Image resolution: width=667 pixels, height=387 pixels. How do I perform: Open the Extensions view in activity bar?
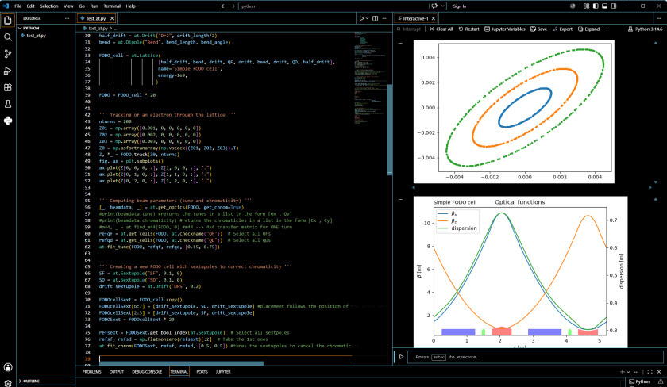tap(8, 87)
